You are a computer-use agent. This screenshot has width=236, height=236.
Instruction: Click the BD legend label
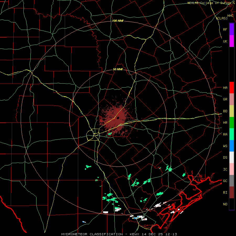(x=225, y=111)
